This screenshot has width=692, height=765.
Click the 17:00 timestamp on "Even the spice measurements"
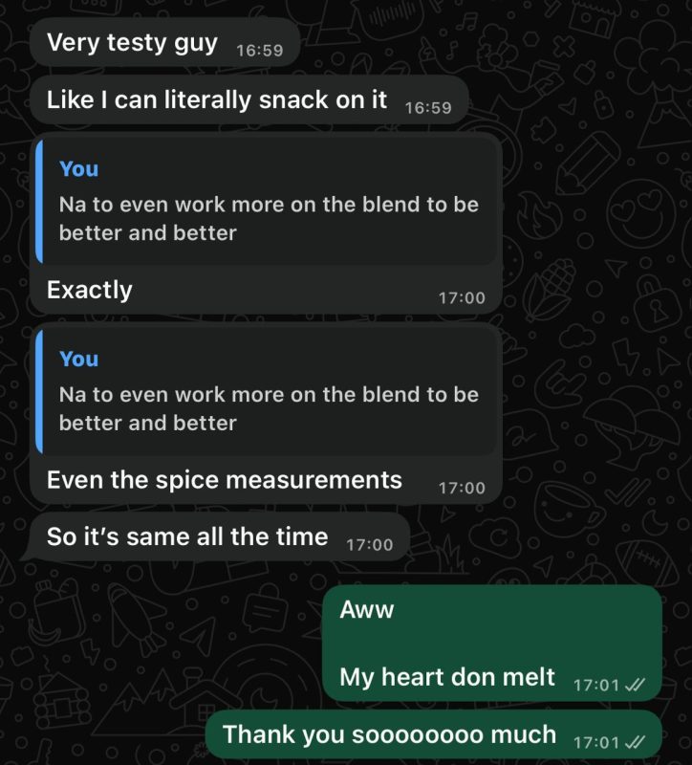tap(462, 488)
